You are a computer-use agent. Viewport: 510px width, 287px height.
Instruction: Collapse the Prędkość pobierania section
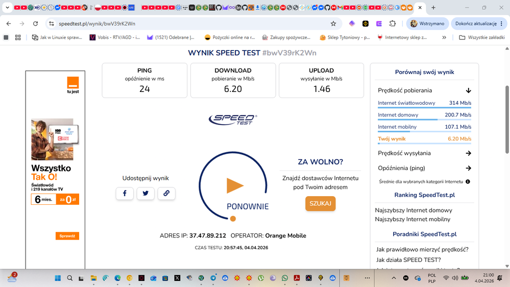click(468, 90)
